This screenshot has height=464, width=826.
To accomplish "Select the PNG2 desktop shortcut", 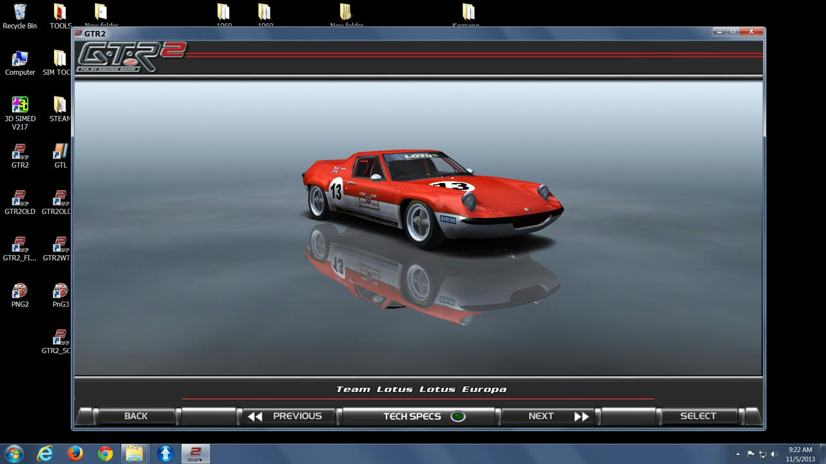I will point(20,295).
